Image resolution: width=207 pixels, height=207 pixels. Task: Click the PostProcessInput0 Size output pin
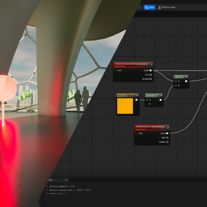[x=151, y=74]
